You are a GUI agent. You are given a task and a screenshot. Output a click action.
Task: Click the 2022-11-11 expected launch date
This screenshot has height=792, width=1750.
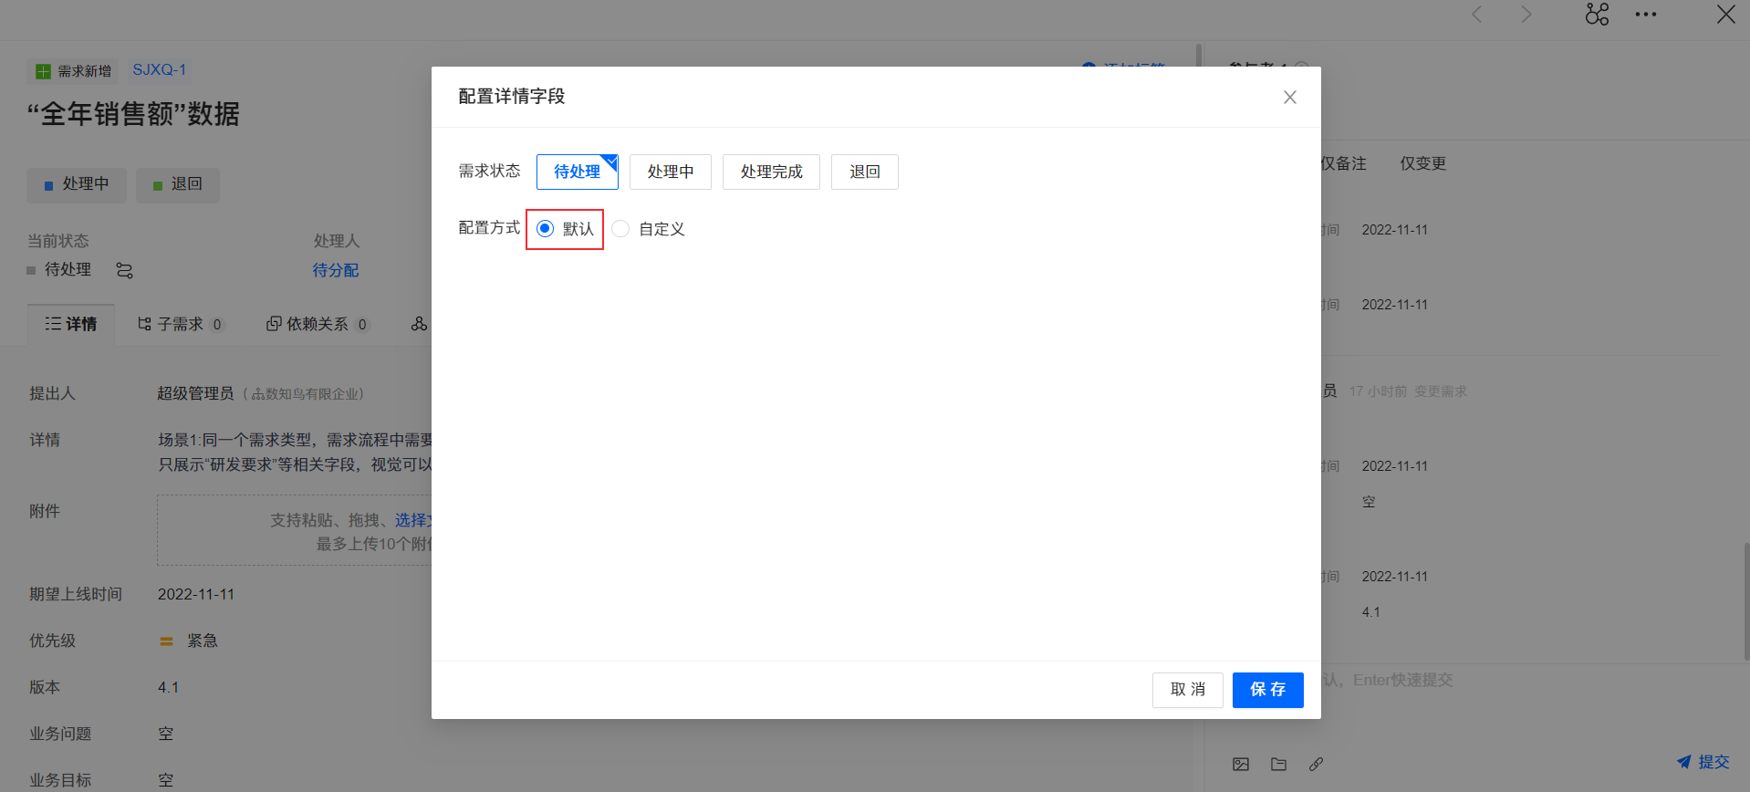tap(196, 594)
